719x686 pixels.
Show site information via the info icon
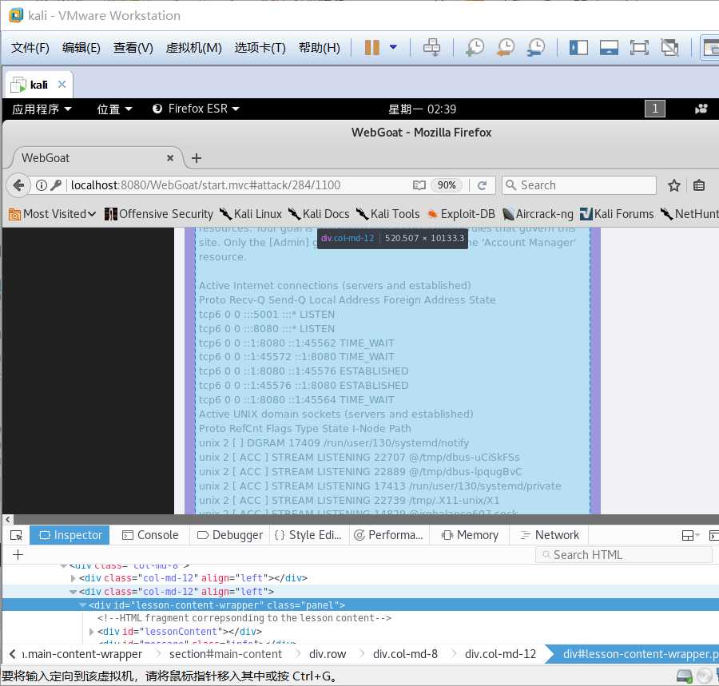click(42, 185)
